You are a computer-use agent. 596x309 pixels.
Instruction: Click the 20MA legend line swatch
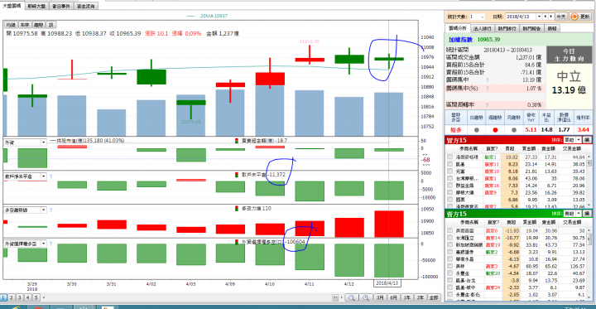[x=190, y=16]
